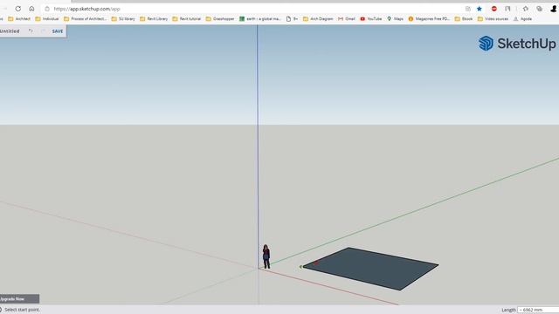The image size is (559, 314).
Task: Open the red adblock extension icon
Action: point(493,9)
